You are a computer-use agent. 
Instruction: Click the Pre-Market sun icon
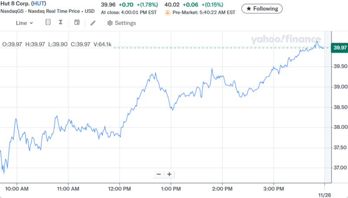(167, 13)
